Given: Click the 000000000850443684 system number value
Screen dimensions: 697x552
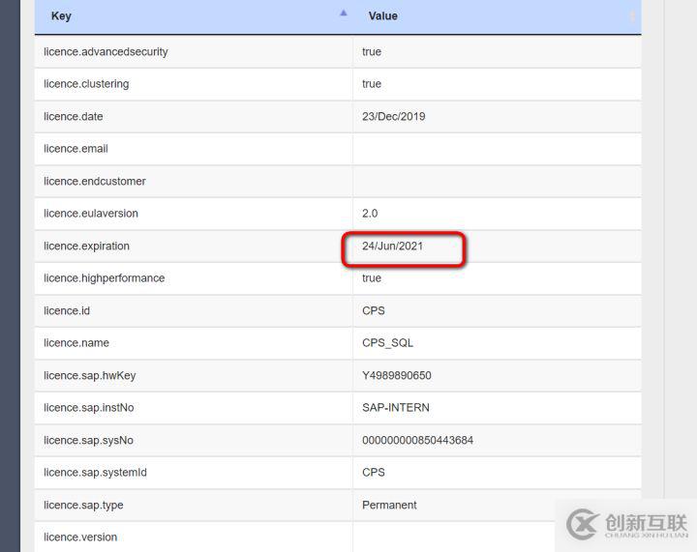Looking at the screenshot, I should (x=417, y=440).
